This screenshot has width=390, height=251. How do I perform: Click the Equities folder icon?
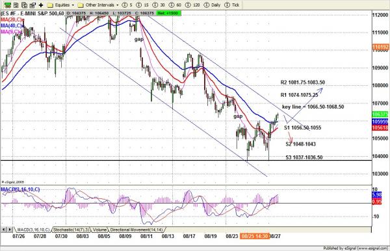coord(50,5)
